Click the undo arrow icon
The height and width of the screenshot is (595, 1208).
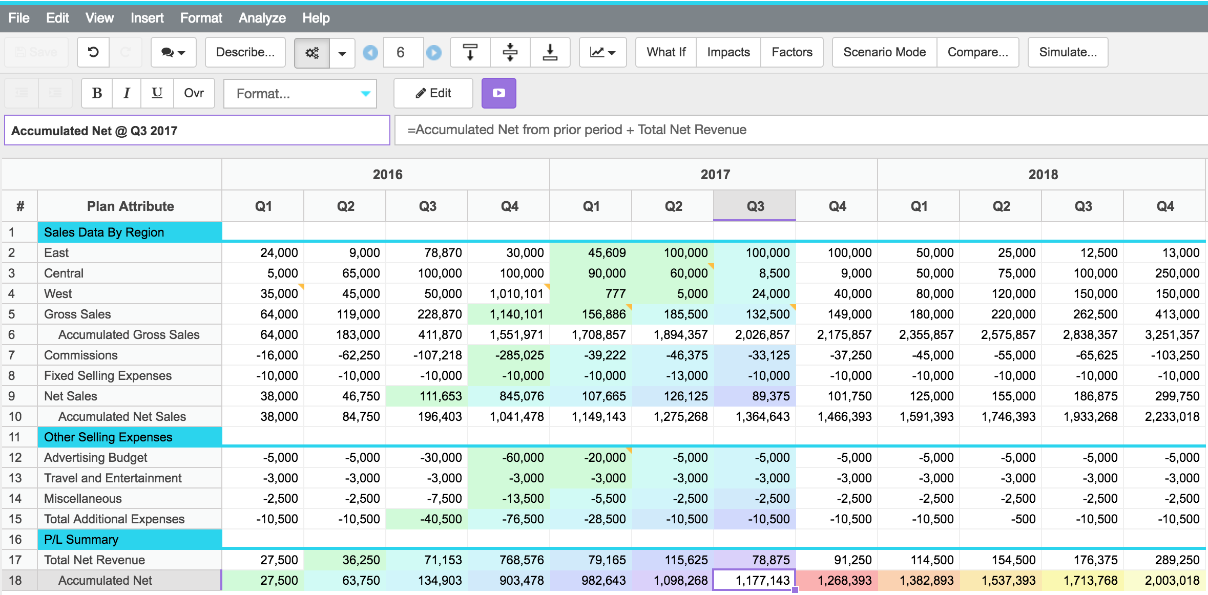click(x=93, y=52)
